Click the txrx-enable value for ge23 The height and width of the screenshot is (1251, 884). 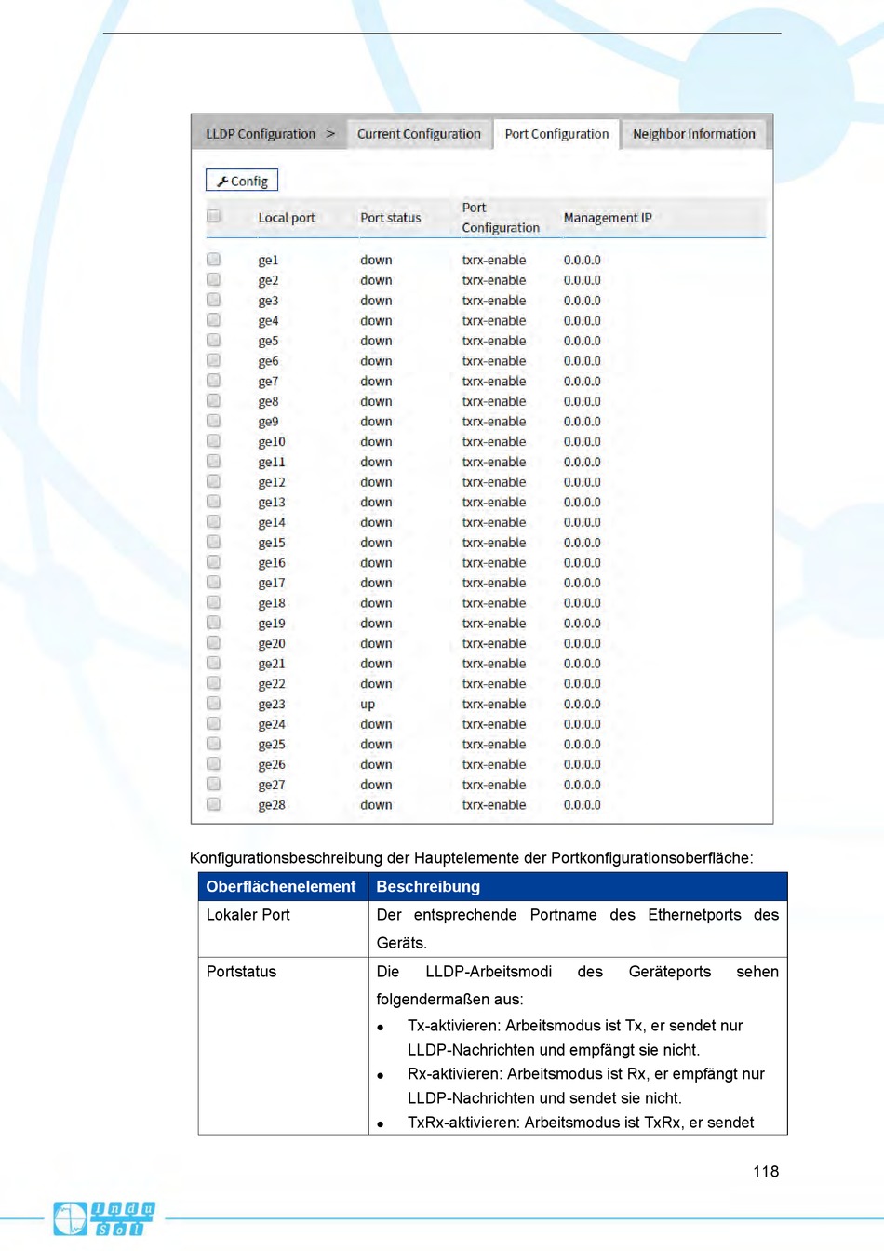point(494,705)
